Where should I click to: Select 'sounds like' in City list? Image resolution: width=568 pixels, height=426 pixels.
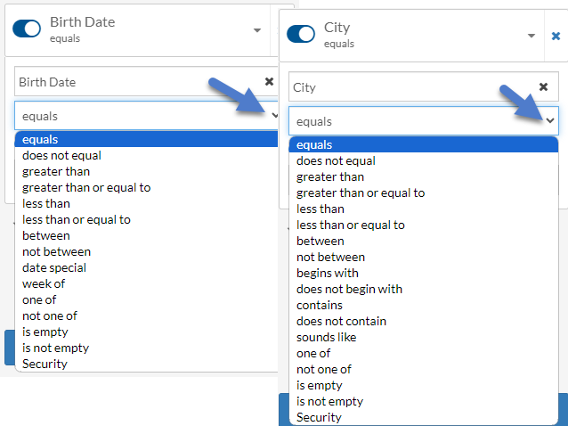pos(327,337)
